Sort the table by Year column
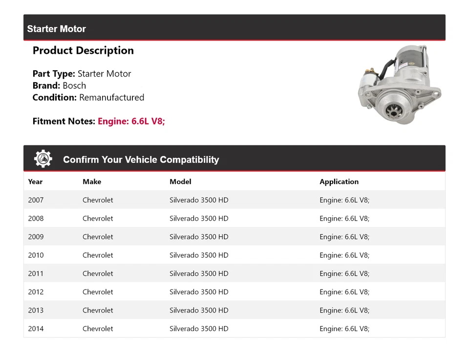 (x=35, y=182)
